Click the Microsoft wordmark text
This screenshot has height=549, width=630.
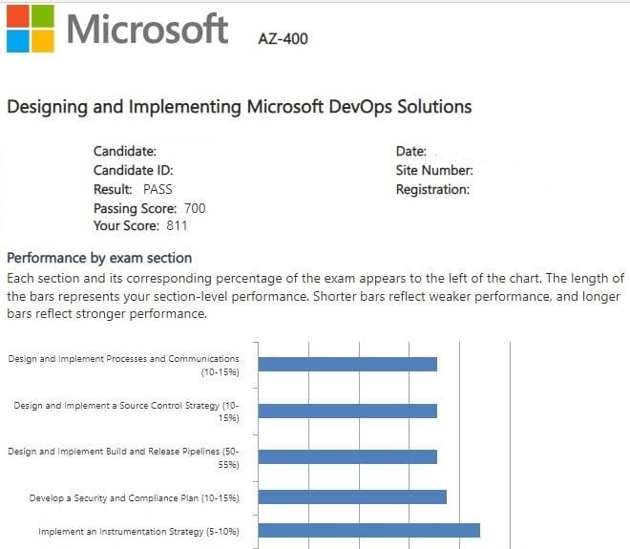[x=147, y=30]
